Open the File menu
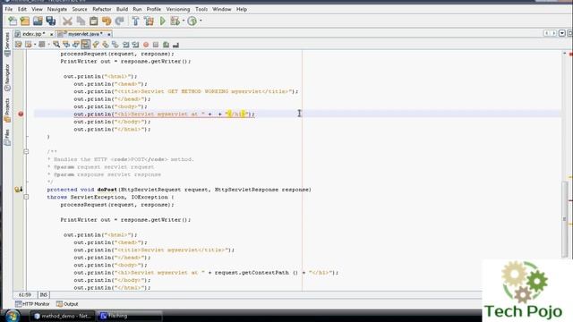The image size is (573, 322). 8,9
